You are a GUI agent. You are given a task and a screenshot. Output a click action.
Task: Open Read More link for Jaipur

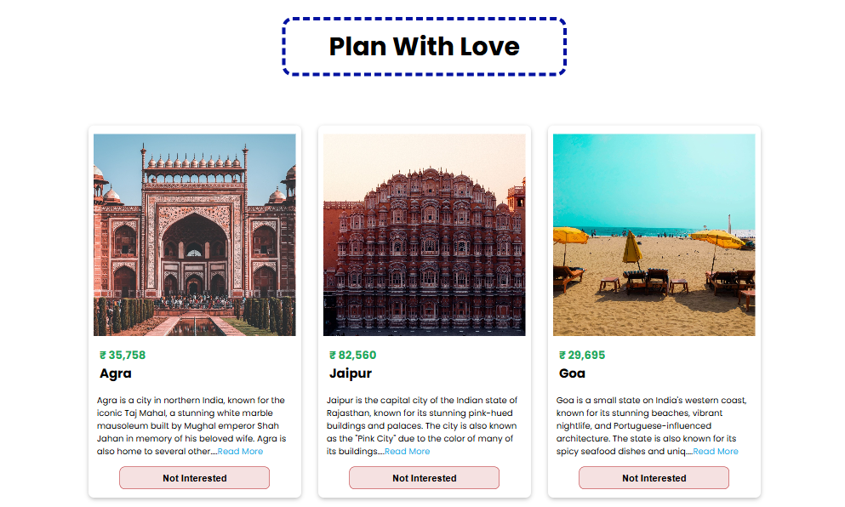407,452
